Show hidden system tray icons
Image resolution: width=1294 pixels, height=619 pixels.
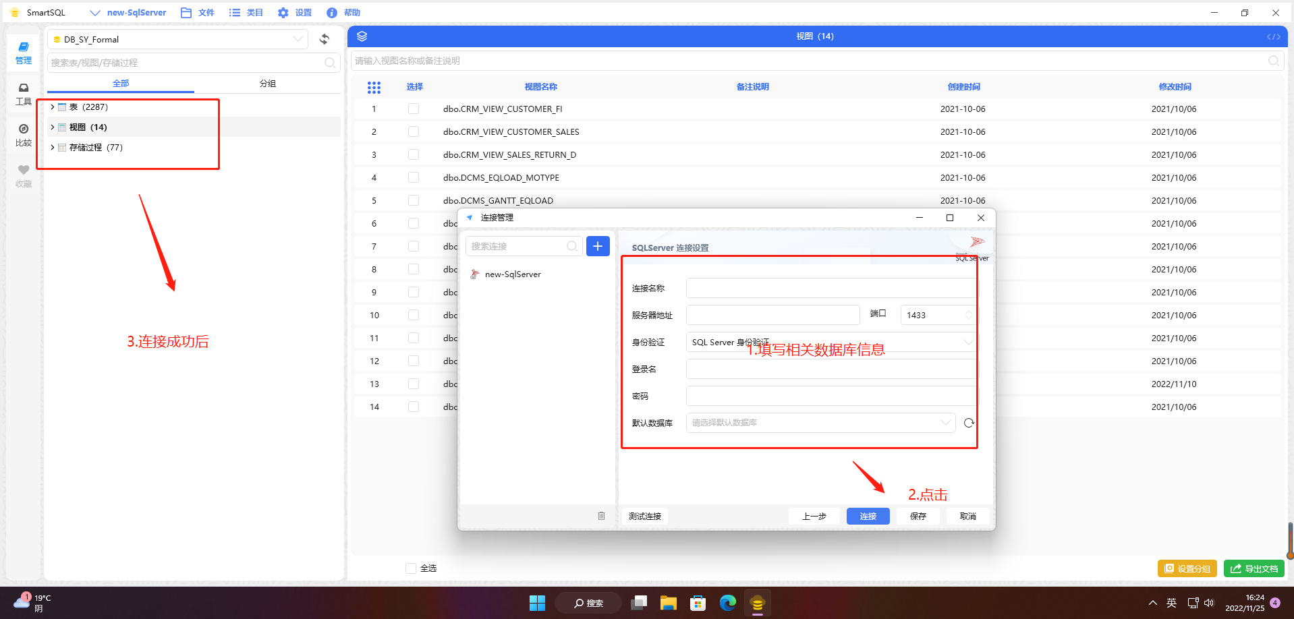[1152, 603]
